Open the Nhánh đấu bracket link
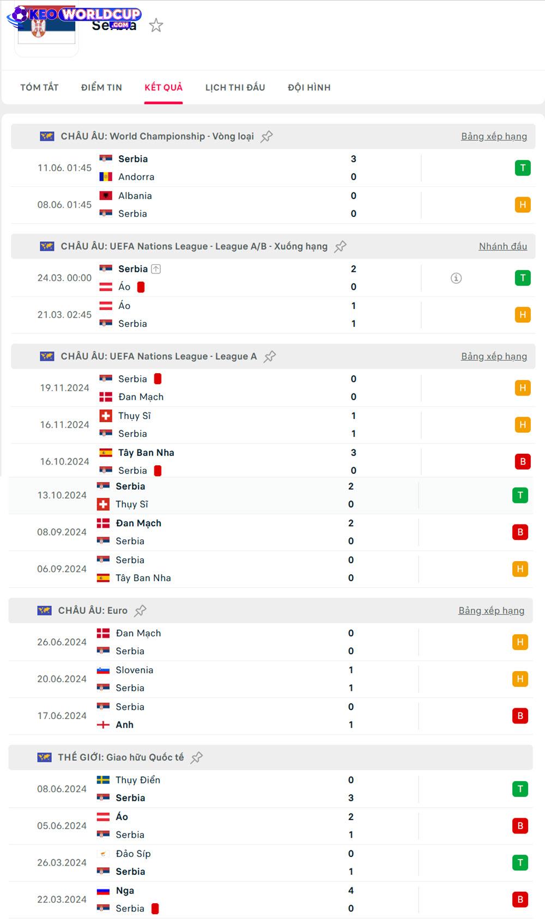Image resolution: width=545 pixels, height=919 pixels. coord(503,246)
